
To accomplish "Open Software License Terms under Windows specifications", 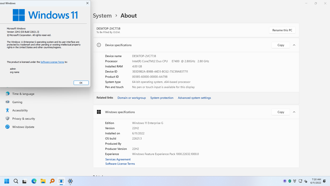I will coord(120,164).
